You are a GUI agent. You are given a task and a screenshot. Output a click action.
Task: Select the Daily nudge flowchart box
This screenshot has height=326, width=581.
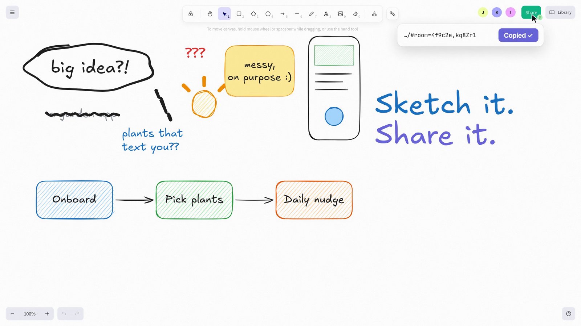[x=314, y=200]
